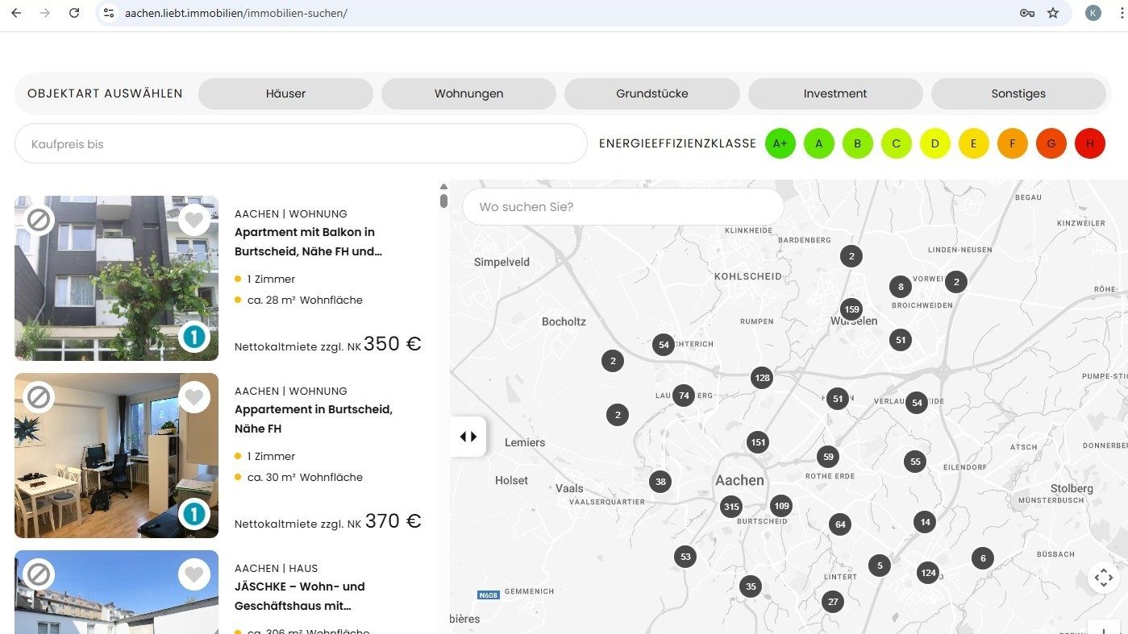
Task: Open map cluster 315 near Aachen
Action: 731,507
